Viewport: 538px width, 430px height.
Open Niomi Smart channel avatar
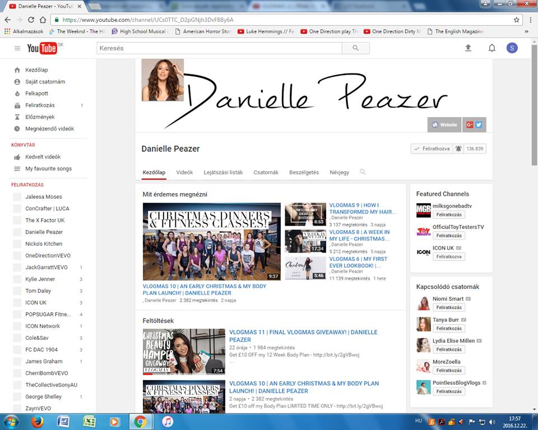click(424, 303)
